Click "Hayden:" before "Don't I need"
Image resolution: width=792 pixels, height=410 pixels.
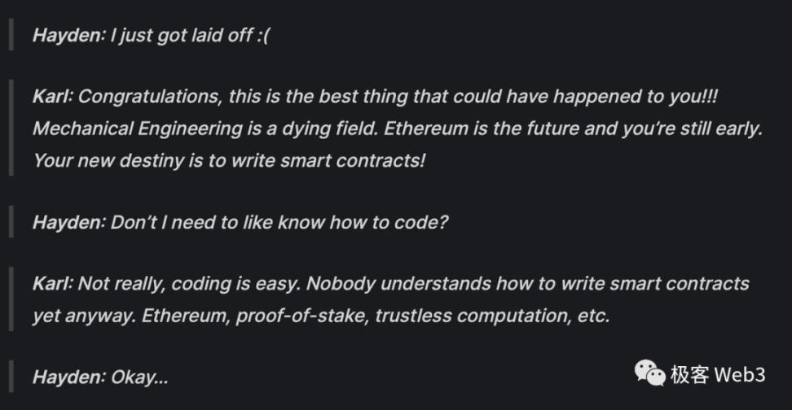(x=68, y=222)
